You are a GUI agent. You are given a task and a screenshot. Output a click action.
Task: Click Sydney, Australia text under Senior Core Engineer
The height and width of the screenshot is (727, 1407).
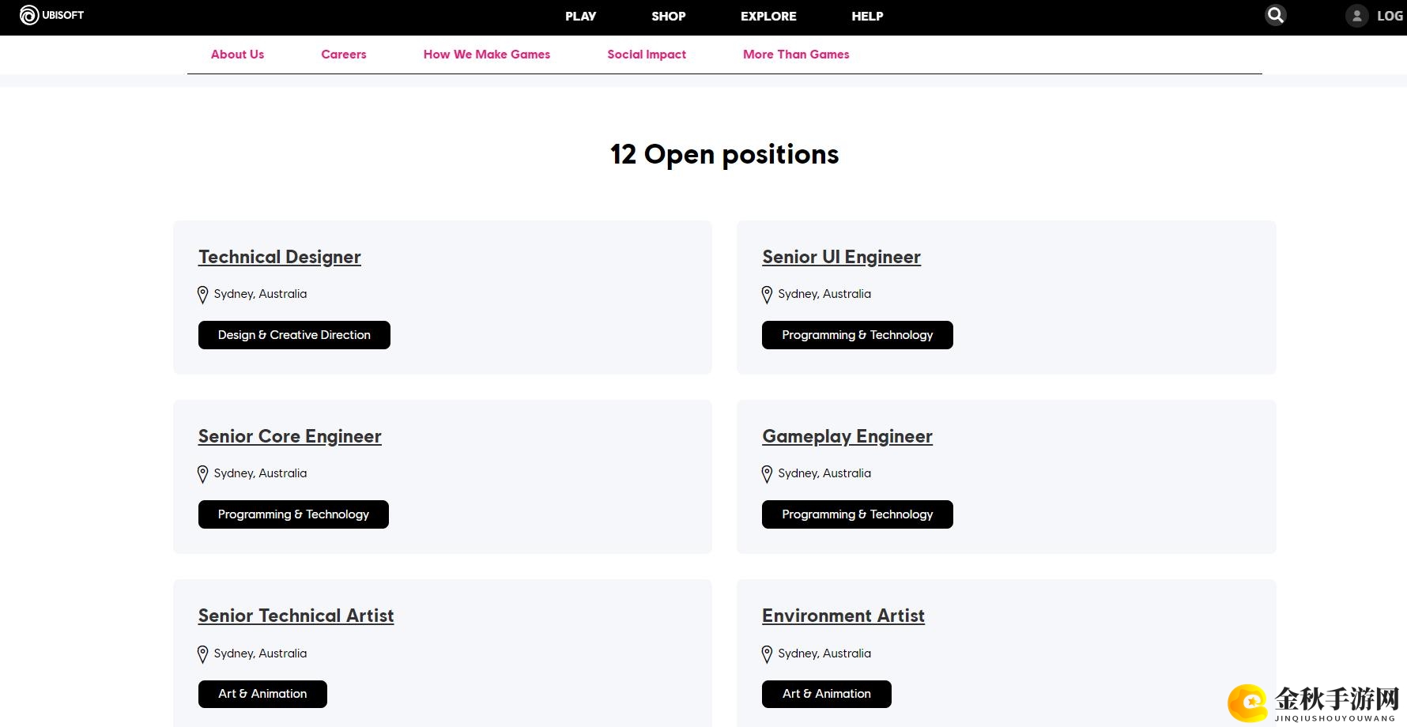(260, 473)
